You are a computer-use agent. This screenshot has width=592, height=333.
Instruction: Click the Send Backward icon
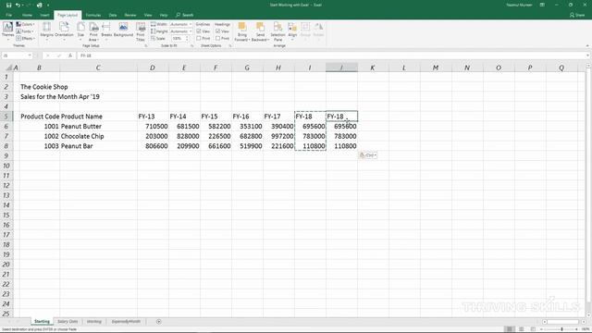[260, 27]
